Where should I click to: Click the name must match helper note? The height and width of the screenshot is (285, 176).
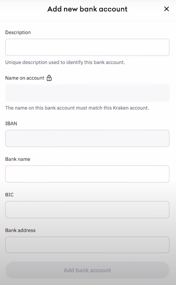coord(77,108)
